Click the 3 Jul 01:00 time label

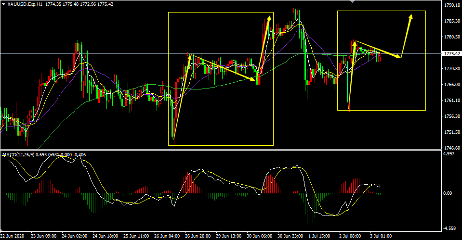tap(382, 236)
